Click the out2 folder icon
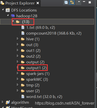 (x=23, y=56)
